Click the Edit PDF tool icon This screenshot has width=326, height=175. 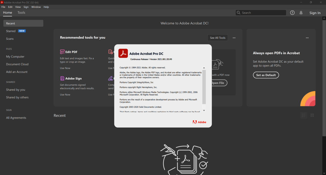[62, 52]
